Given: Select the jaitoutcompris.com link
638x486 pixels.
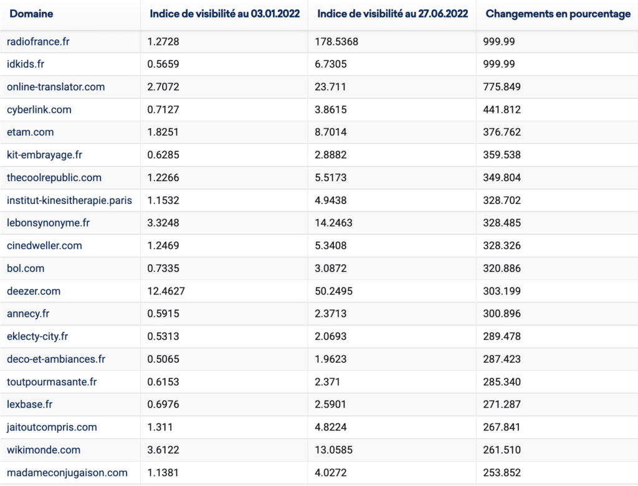Looking at the screenshot, I should (52, 427).
